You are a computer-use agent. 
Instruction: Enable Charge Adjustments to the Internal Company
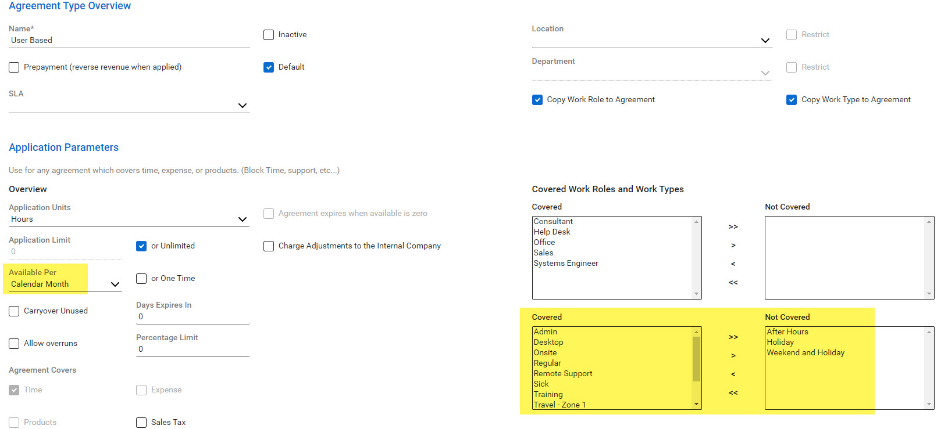[x=269, y=246]
